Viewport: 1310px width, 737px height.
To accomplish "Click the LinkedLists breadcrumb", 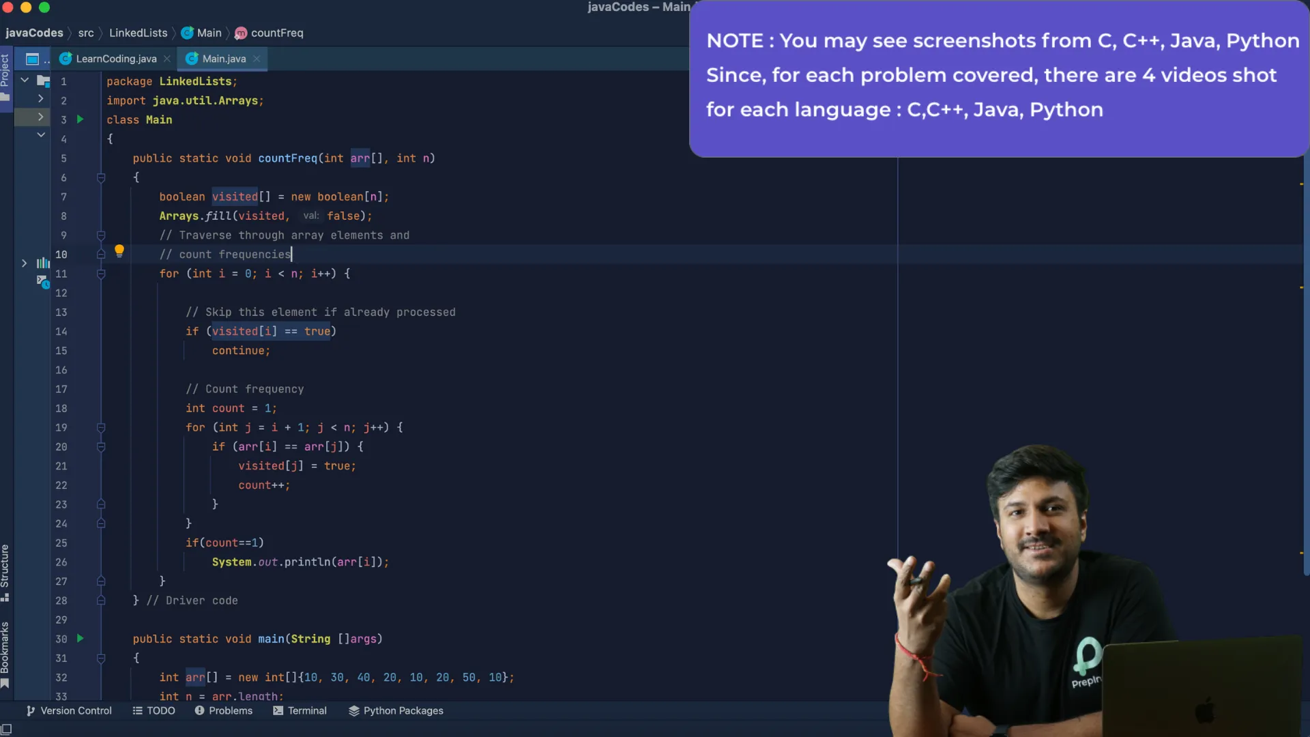I will [138, 33].
